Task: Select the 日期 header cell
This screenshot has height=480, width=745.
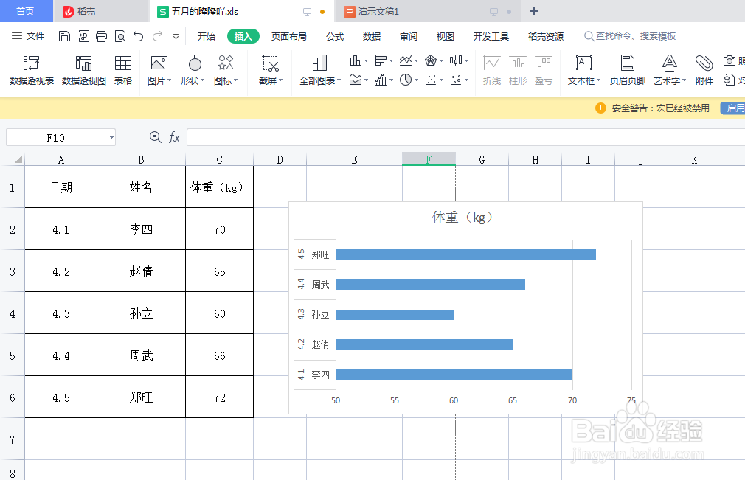Action: [60, 187]
